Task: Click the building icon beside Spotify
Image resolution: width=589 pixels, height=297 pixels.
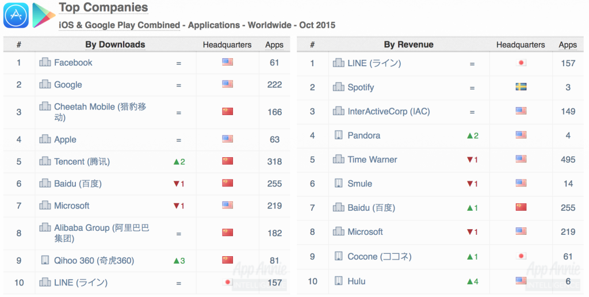Action: point(338,87)
